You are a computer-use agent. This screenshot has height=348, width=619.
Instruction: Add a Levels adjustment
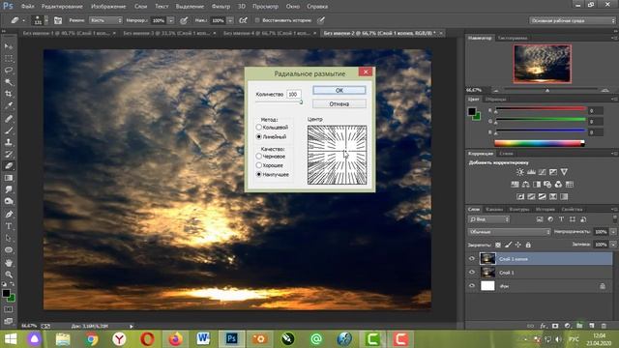(x=531, y=172)
